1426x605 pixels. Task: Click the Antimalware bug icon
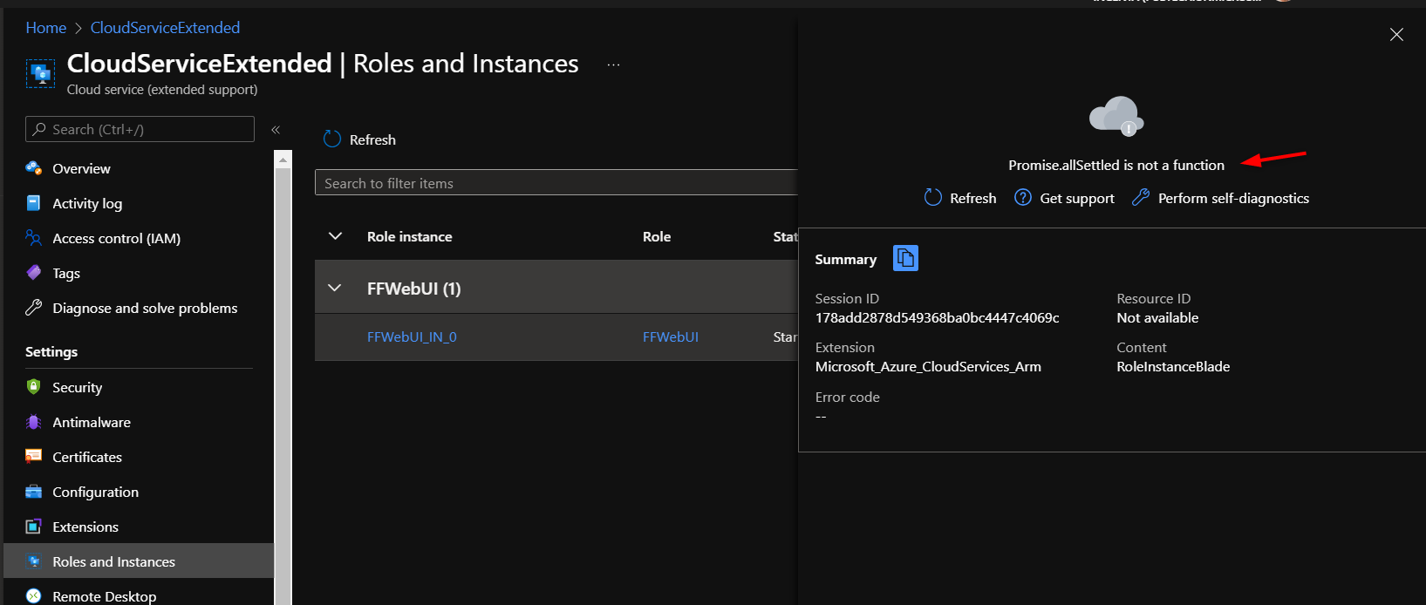[x=34, y=422]
